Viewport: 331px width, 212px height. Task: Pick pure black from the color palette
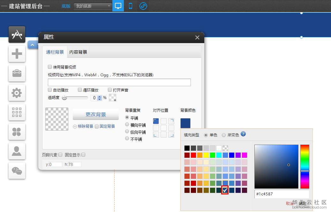point(187,148)
